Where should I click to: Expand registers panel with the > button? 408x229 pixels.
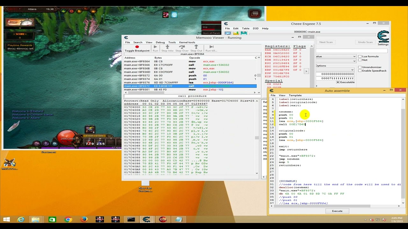pyautogui.click(x=306, y=71)
